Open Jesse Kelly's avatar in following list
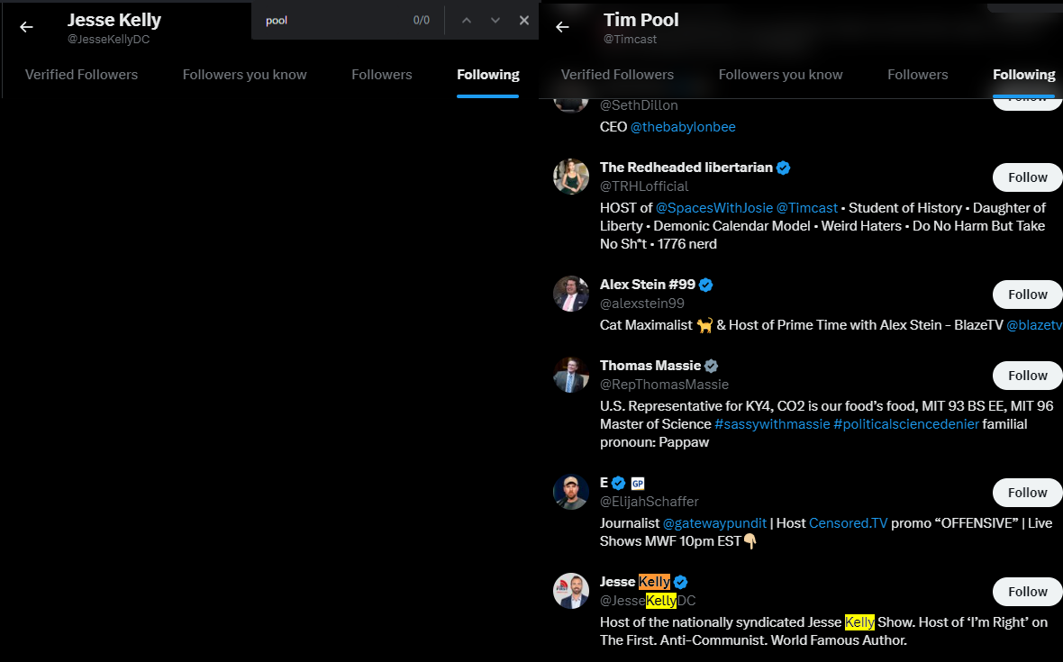 pos(571,591)
